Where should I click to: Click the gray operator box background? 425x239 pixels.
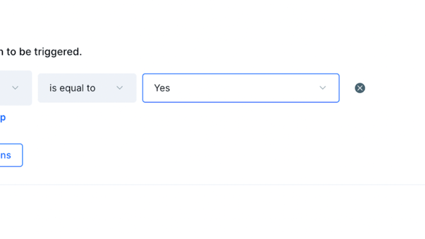(87, 88)
